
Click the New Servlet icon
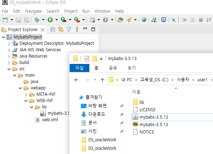(106, 20)
